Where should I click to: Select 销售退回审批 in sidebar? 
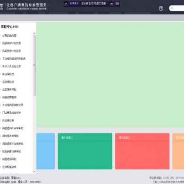pos(9,159)
